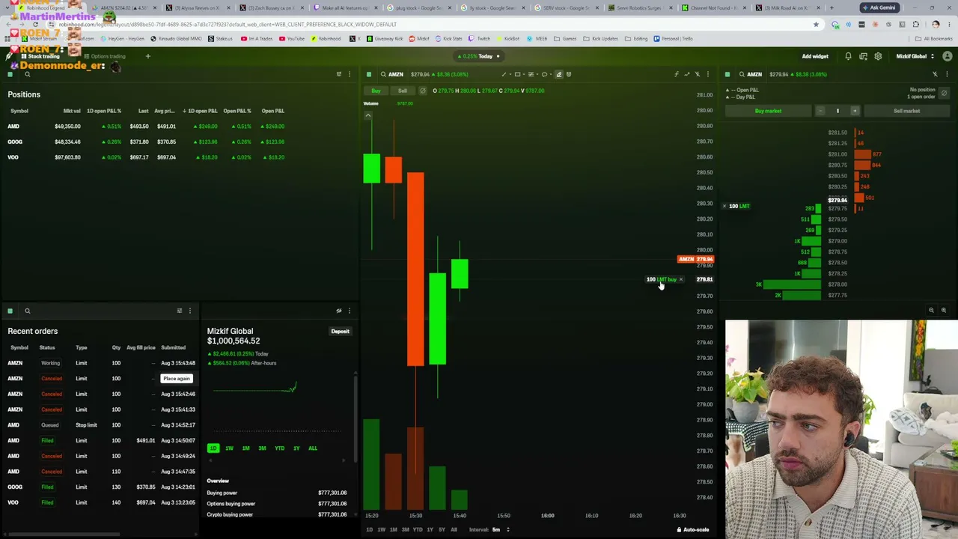Image resolution: width=958 pixels, height=539 pixels.
Task: Open the chart widget more-options menu
Action: [x=707, y=74]
